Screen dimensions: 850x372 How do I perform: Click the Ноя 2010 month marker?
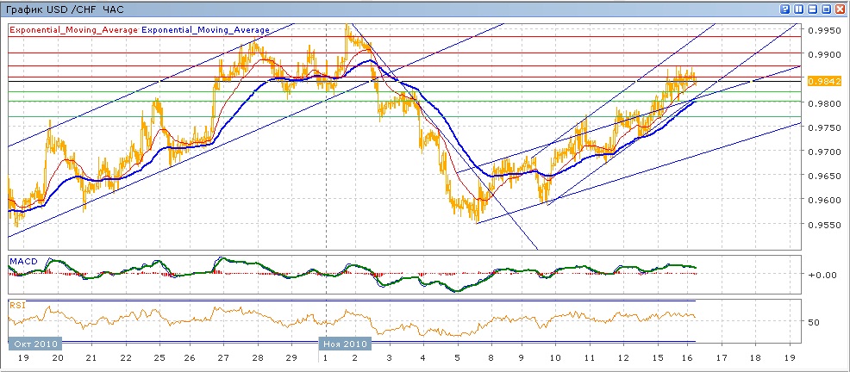click(x=345, y=343)
